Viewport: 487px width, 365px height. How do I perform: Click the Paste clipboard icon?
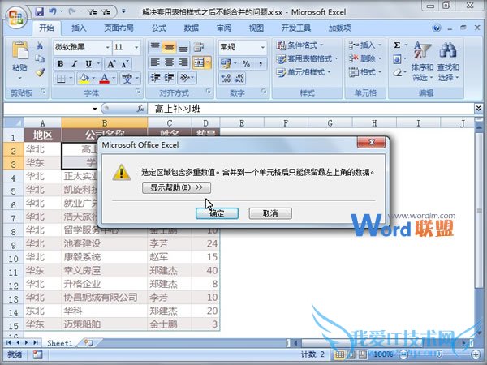point(19,50)
